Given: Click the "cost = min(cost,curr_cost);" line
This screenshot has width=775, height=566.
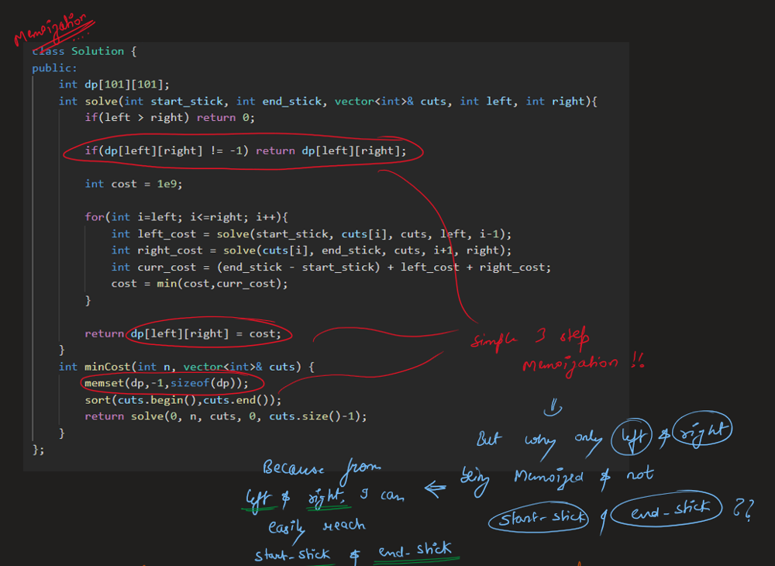Looking at the screenshot, I should coord(199,284).
